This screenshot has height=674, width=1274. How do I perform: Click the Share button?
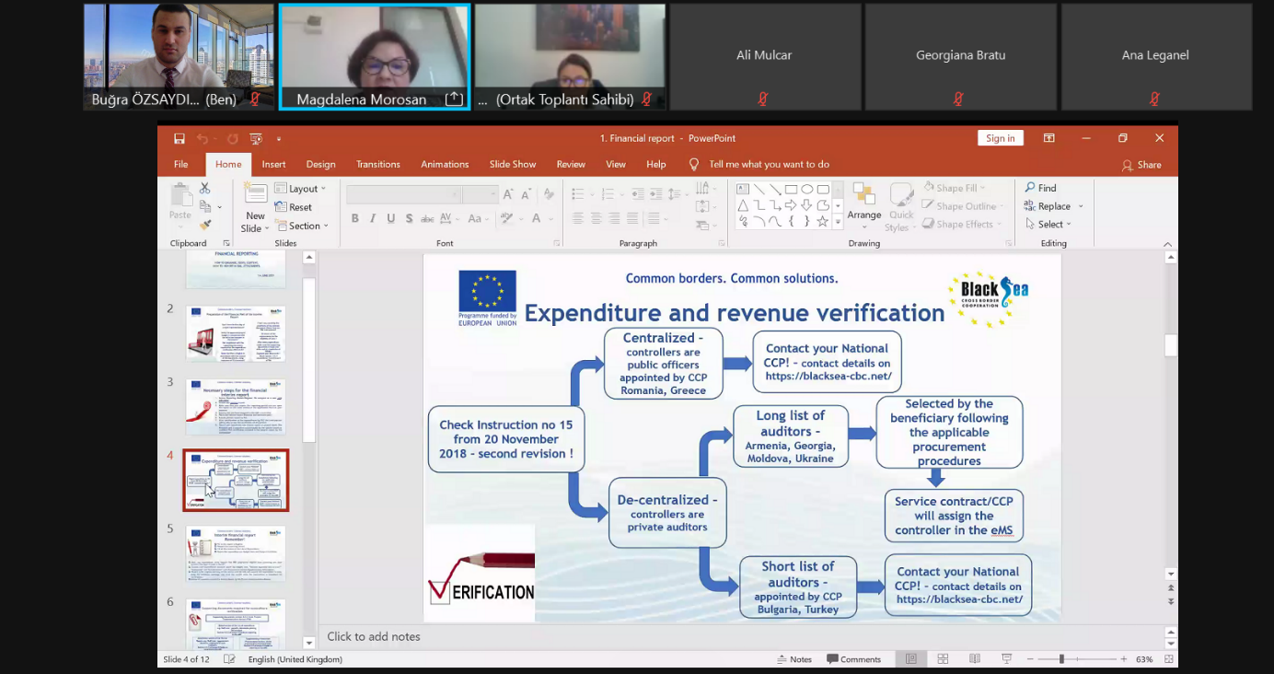point(1141,165)
